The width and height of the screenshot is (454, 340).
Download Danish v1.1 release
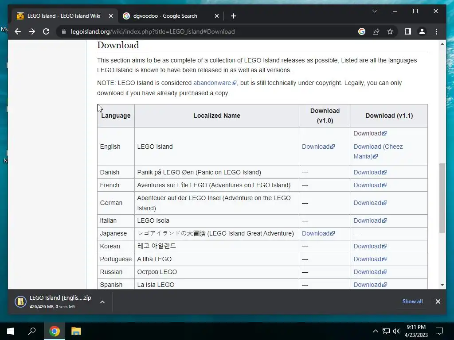370,172
